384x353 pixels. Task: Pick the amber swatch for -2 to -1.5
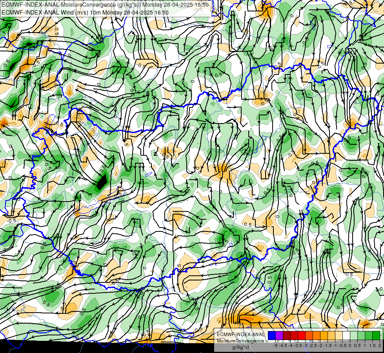tap(324, 336)
